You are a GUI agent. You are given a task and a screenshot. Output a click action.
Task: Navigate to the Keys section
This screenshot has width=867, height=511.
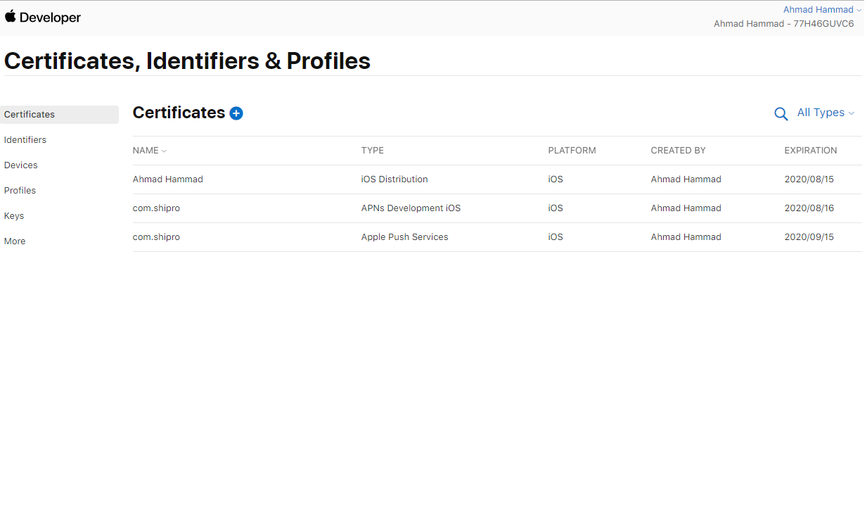(x=14, y=216)
